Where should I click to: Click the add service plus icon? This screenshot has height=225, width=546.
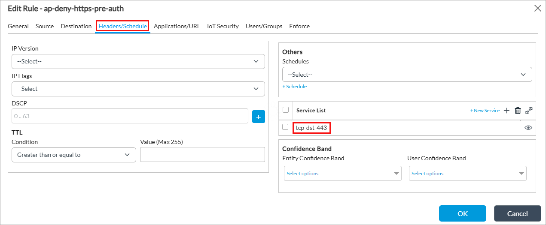pyautogui.click(x=506, y=111)
